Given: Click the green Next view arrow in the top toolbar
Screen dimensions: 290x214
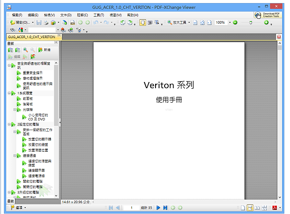Looking at the screenshot, I should coord(88,23).
